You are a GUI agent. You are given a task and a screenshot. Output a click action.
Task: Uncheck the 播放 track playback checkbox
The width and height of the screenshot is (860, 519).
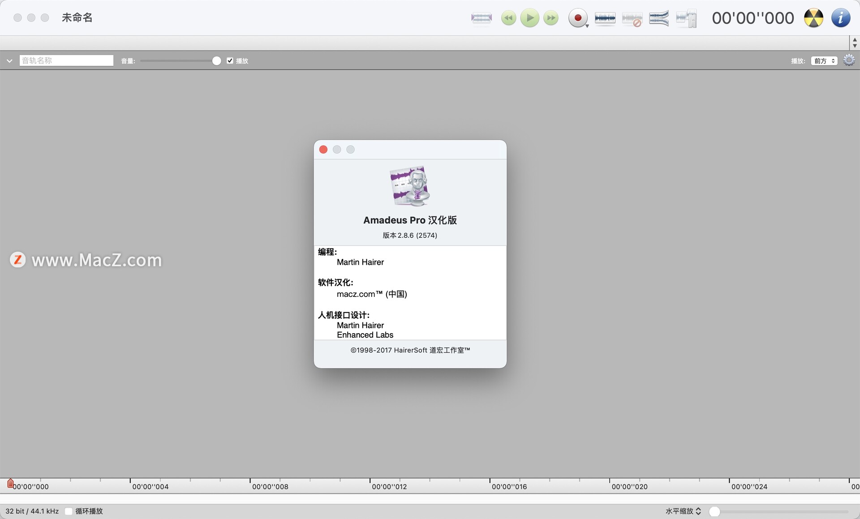(x=230, y=60)
